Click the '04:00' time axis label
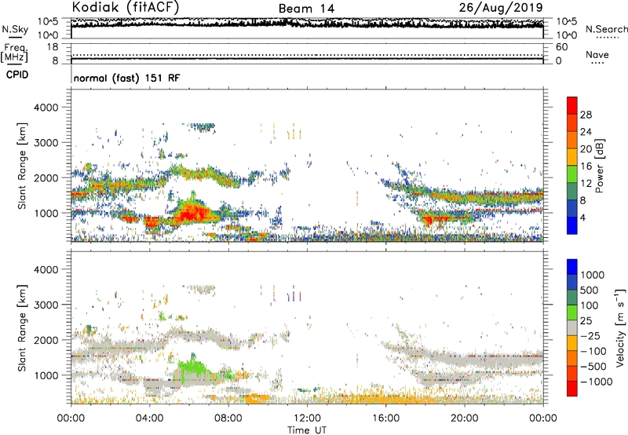Viewport: 628px width, 435px height. click(x=149, y=419)
